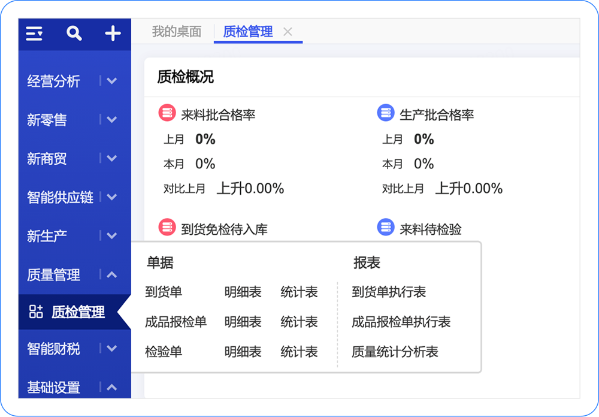Open the 到货单 document link
This screenshot has width=599, height=417.
(164, 292)
